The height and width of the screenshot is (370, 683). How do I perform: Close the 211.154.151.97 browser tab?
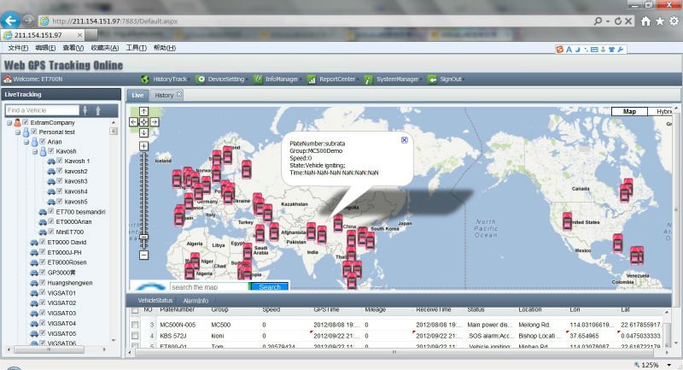79,35
